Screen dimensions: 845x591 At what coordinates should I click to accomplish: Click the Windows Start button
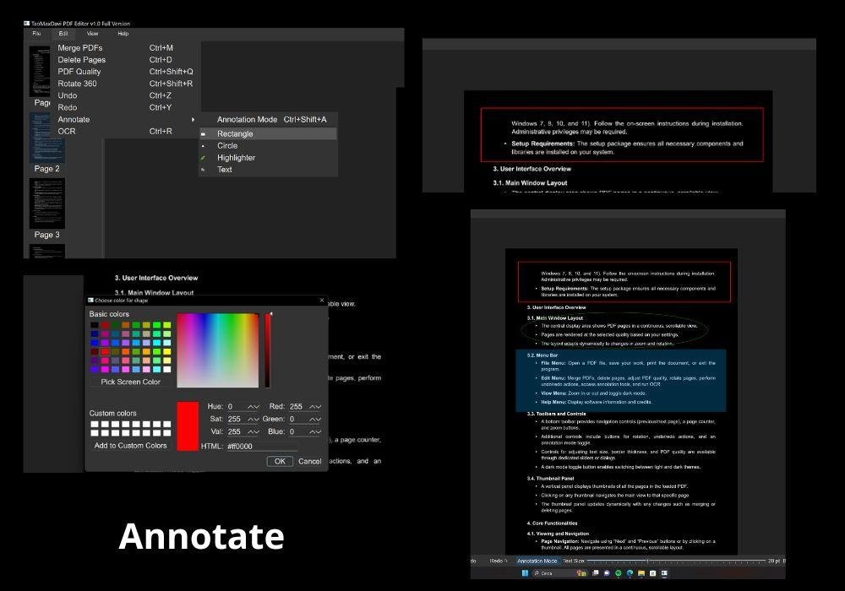(524, 573)
